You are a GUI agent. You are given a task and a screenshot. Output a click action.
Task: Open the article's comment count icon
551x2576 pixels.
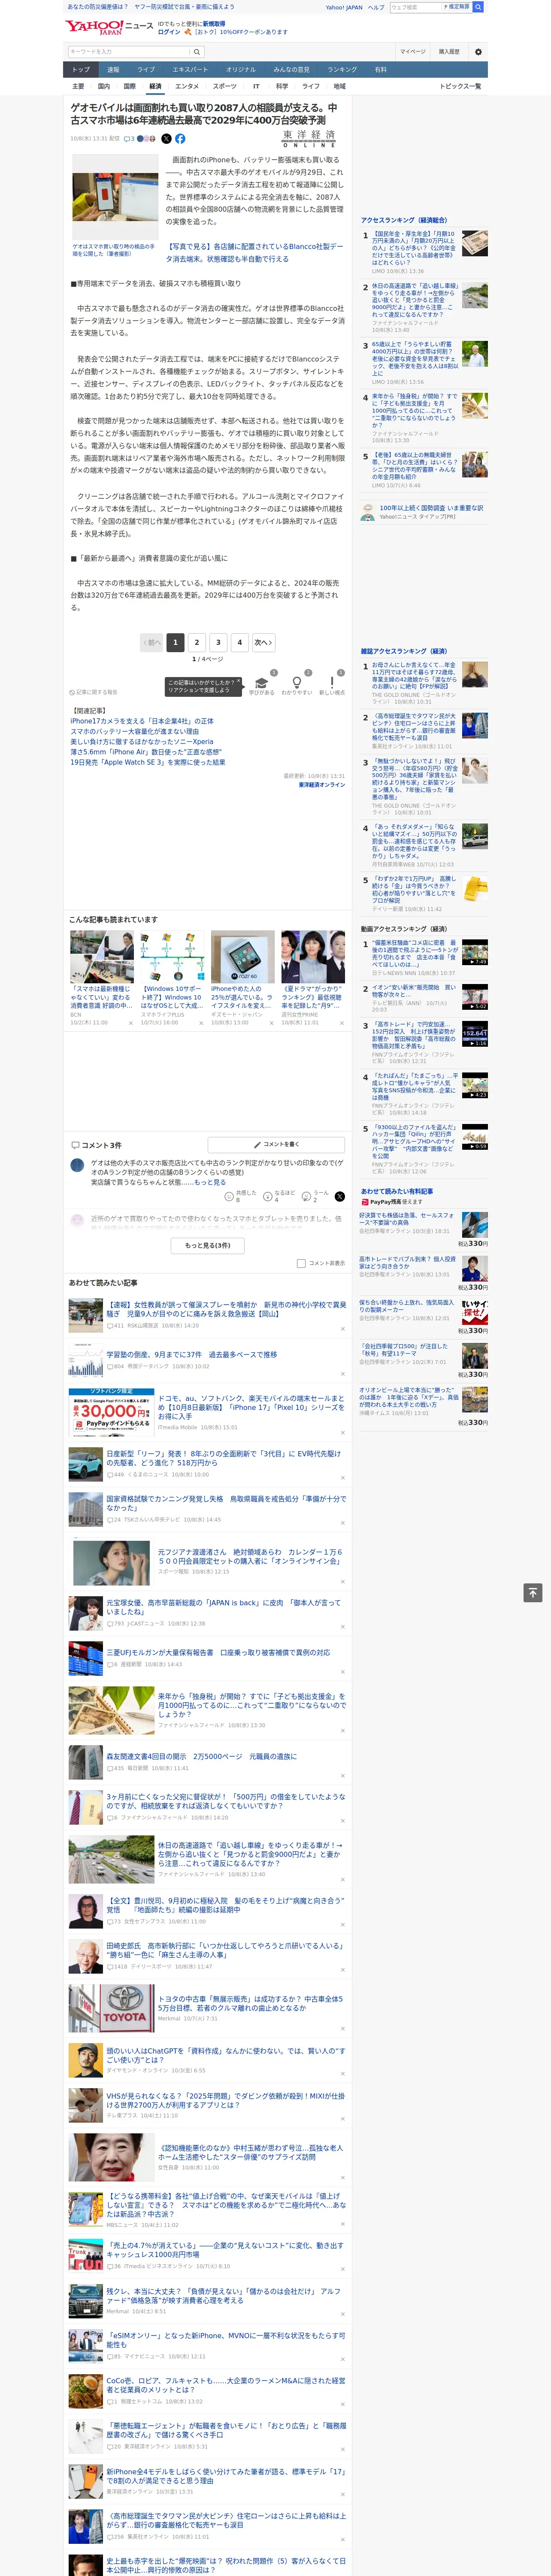point(129,139)
